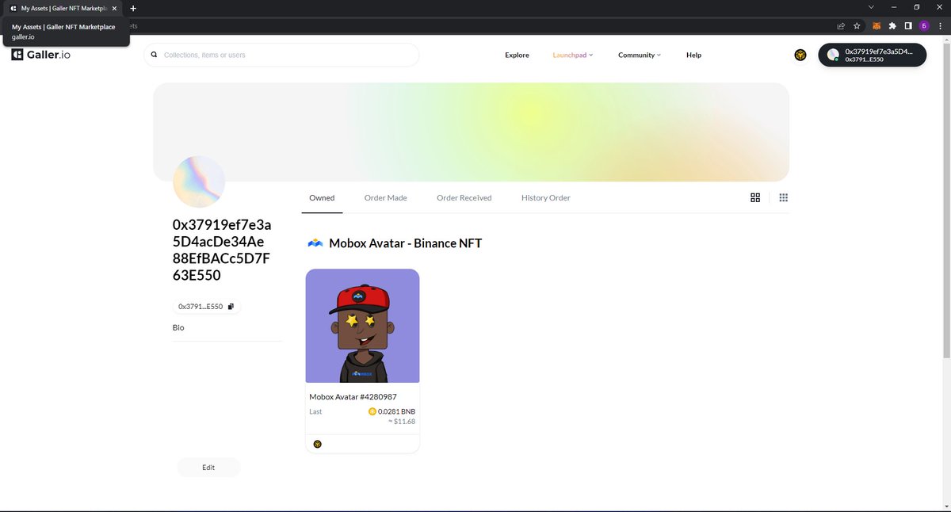The image size is (951, 512).
Task: Toggle the browser side panel icon
Action: (x=907, y=25)
